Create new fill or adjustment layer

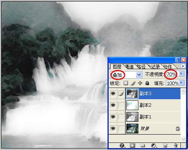point(154,145)
